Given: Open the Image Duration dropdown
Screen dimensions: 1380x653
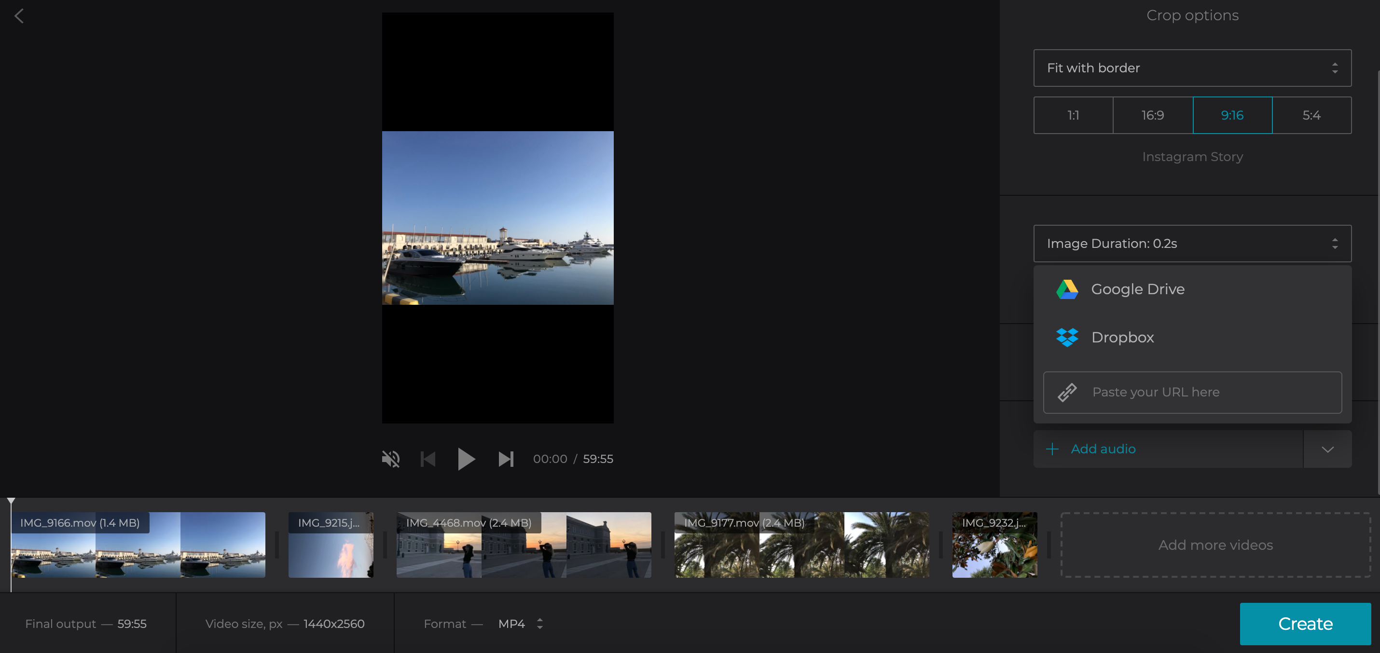Looking at the screenshot, I should (x=1192, y=244).
